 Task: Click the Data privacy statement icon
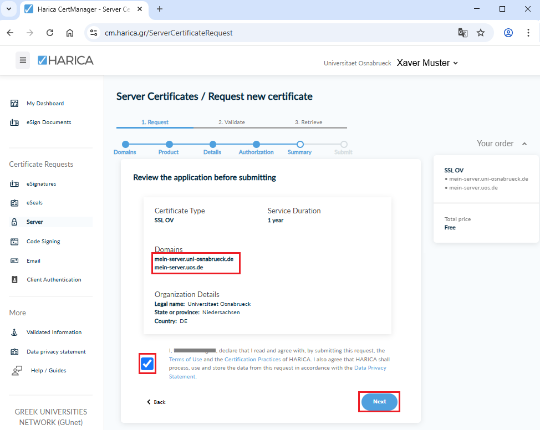pyautogui.click(x=14, y=351)
